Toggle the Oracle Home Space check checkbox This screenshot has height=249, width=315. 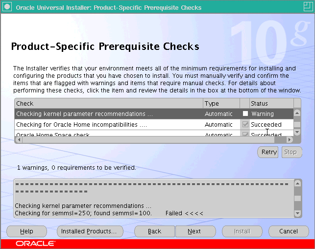(x=245, y=135)
